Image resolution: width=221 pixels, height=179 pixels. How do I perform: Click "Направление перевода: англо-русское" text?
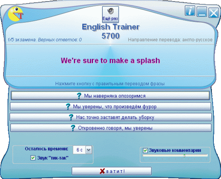click(170, 40)
